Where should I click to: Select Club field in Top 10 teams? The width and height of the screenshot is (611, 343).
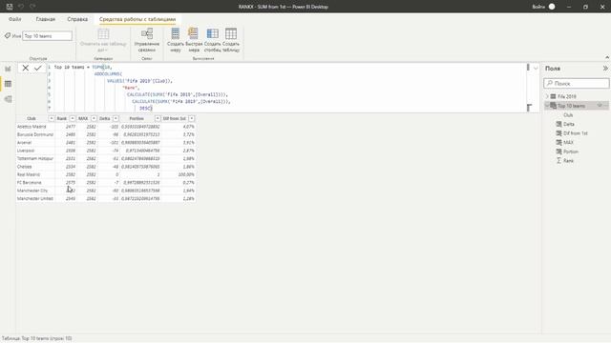point(568,115)
